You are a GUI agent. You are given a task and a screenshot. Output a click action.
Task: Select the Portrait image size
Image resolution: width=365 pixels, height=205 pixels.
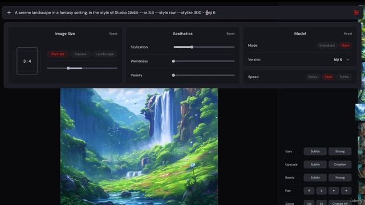[x=58, y=54]
